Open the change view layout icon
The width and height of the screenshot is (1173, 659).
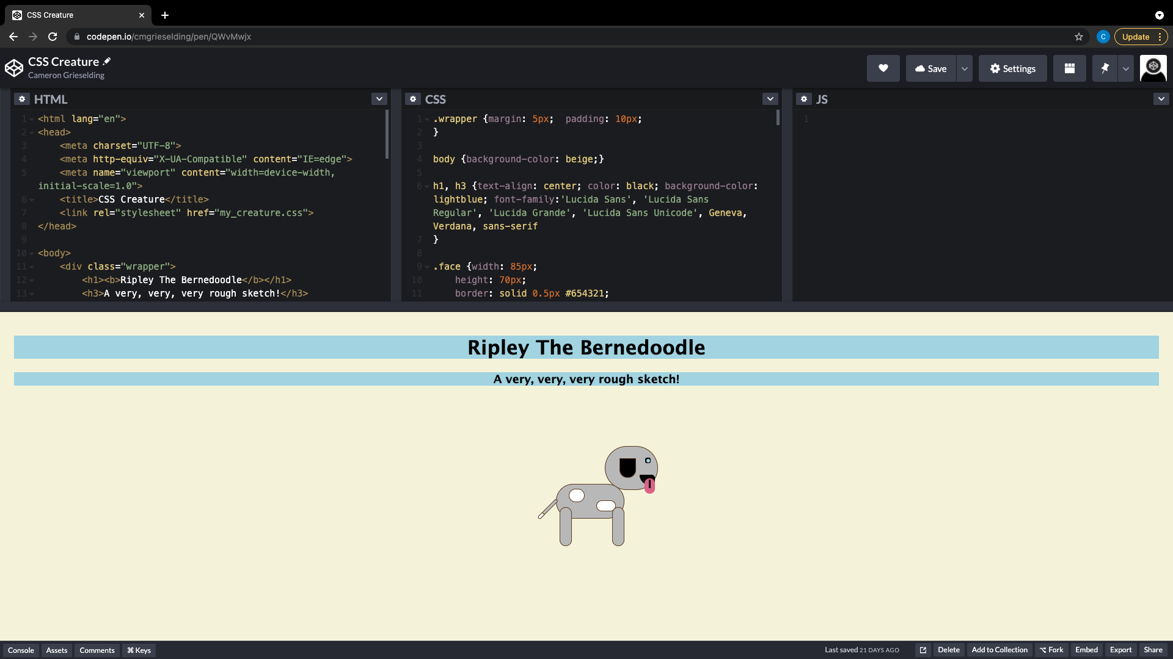[1069, 68]
